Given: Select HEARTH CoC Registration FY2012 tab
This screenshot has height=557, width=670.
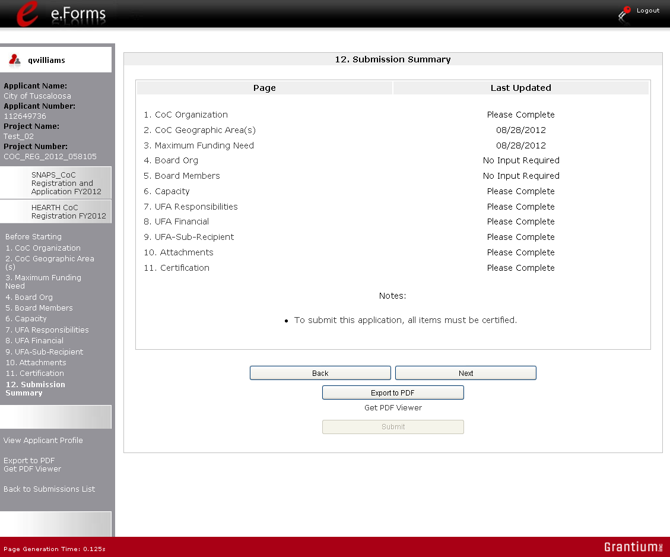Looking at the screenshot, I should click(68, 211).
